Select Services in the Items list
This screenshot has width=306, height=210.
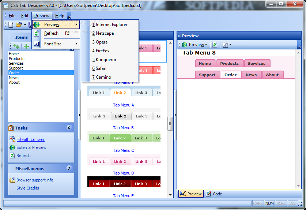[x=41, y=63]
